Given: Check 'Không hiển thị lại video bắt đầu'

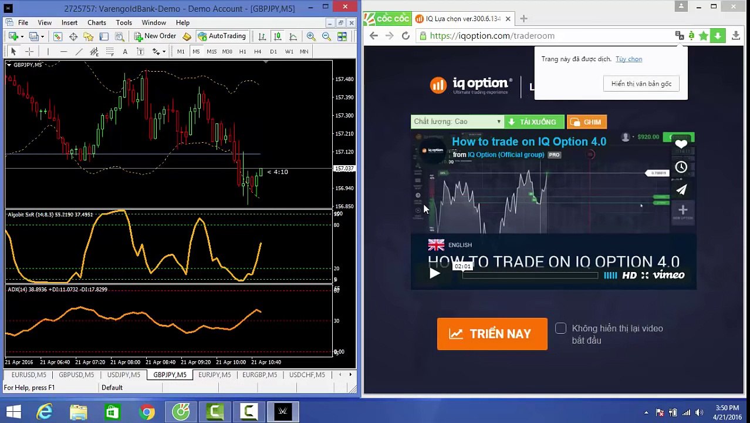Looking at the screenshot, I should [560, 328].
